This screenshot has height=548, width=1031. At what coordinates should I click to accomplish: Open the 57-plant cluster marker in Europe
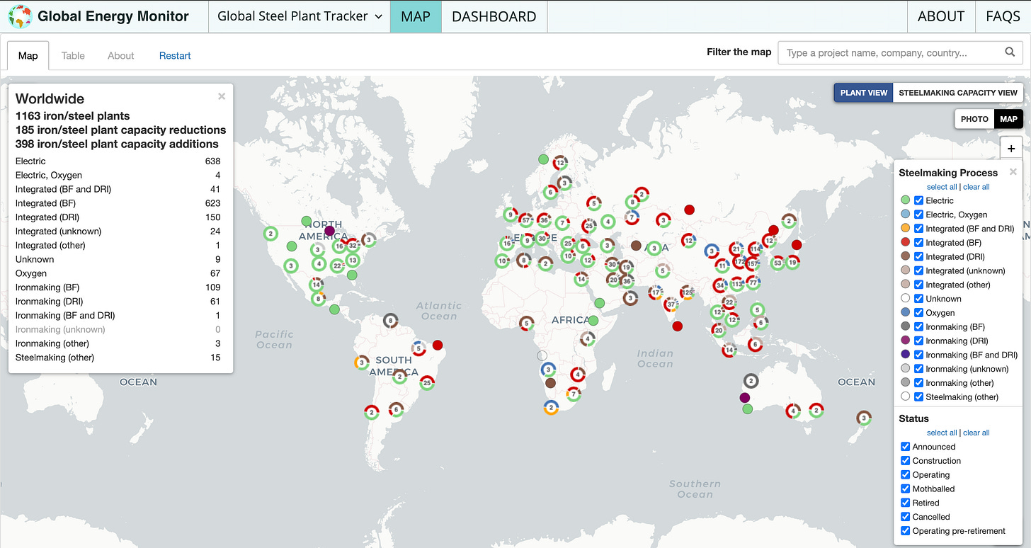(525, 220)
